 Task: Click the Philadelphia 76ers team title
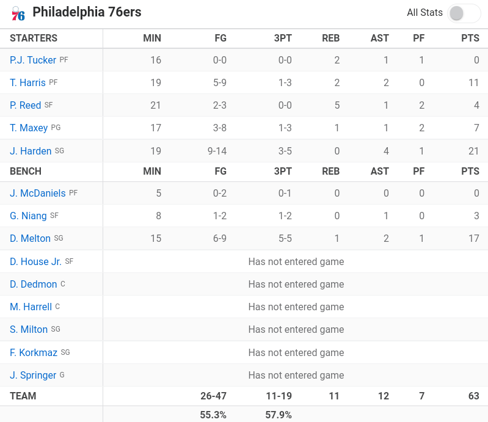pos(86,12)
